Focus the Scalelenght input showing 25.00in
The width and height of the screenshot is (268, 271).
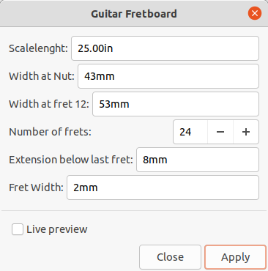point(165,48)
